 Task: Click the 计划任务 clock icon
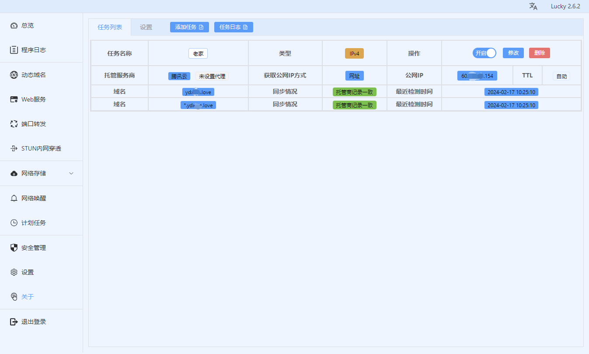(14, 223)
